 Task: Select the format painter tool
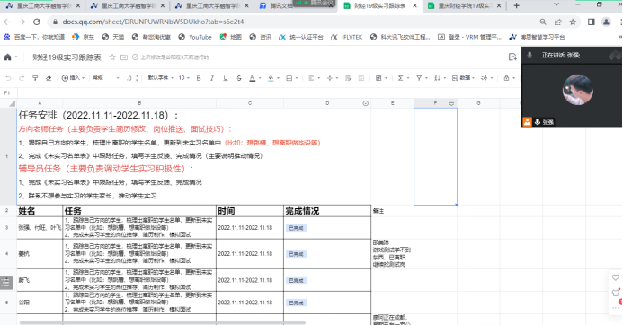(x=35, y=78)
